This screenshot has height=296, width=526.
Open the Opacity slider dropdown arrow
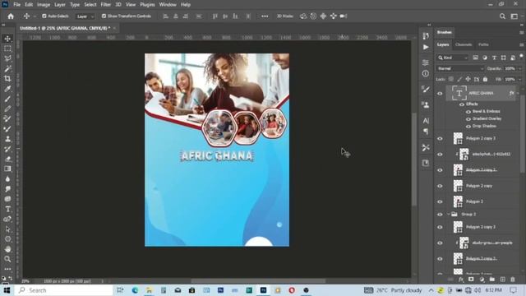520,68
